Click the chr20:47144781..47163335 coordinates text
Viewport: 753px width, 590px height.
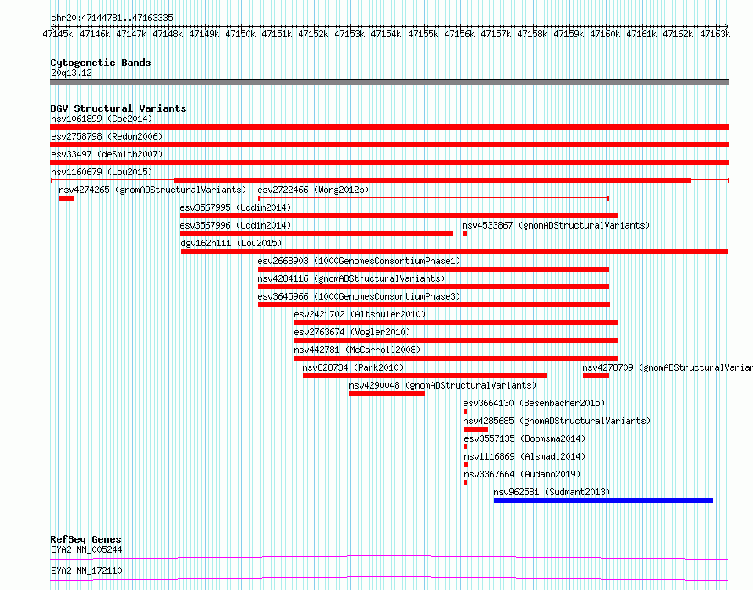tap(112, 18)
